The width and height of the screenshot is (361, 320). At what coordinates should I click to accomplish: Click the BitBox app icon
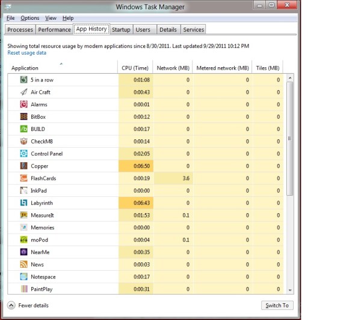point(23,116)
